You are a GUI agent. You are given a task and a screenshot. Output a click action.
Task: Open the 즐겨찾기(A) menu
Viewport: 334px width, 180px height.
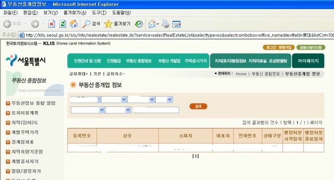click(75, 13)
